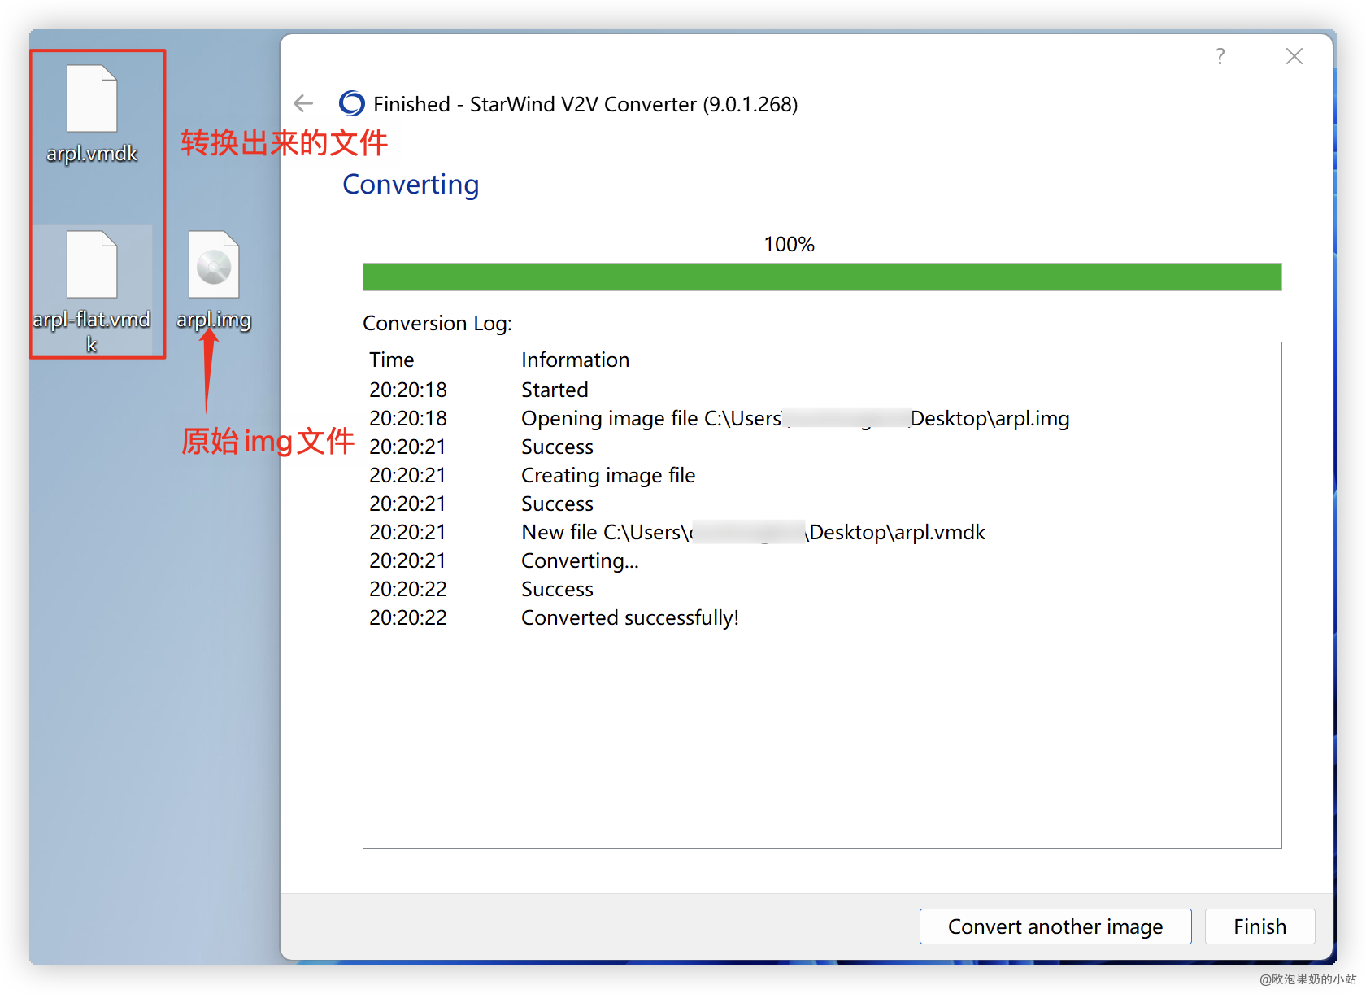Viewport: 1366px width, 994px height.
Task: Select the arpl.img disc image file
Action: 214,281
